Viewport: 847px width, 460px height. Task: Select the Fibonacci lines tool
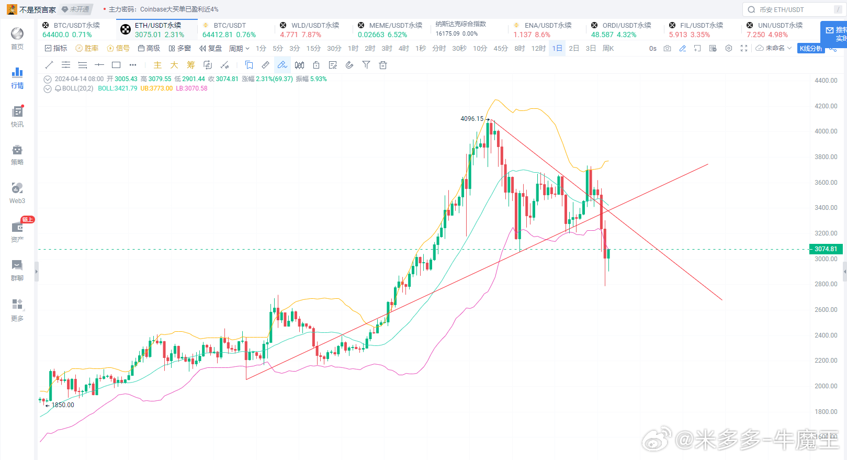click(83, 65)
